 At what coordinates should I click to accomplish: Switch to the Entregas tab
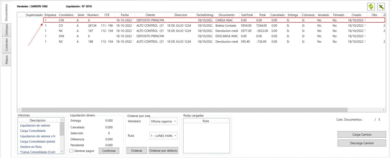click(6, 30)
